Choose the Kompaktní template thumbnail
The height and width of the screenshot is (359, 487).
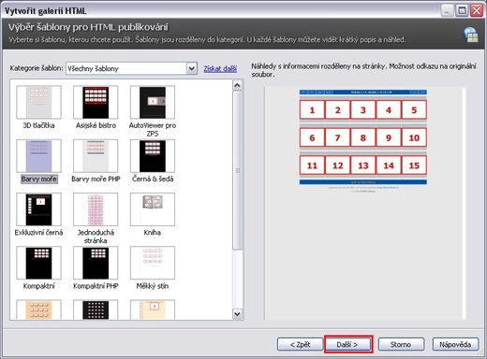tap(38, 263)
